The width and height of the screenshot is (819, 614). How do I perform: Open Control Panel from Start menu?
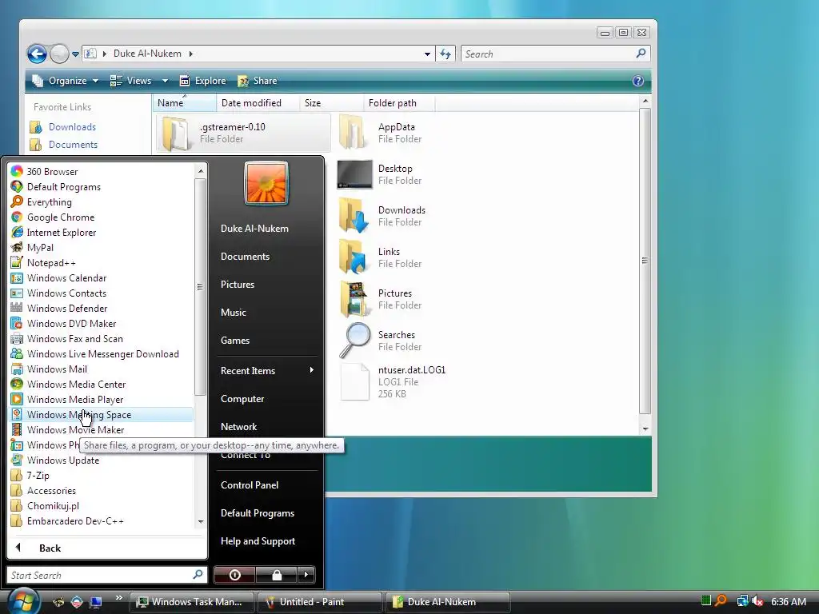(250, 485)
